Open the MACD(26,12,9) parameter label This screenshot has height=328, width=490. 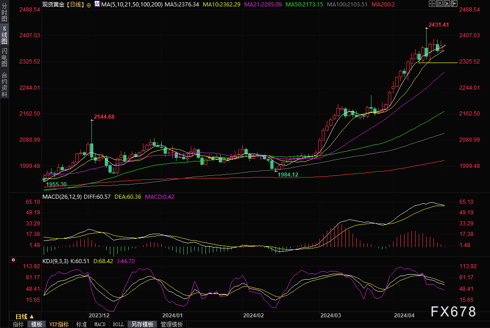pyautogui.click(x=63, y=196)
